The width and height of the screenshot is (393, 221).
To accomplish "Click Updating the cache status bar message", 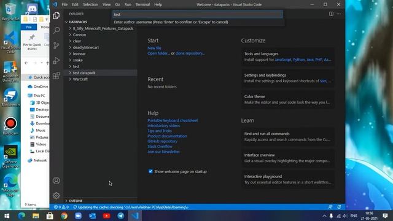I will click(131, 207).
